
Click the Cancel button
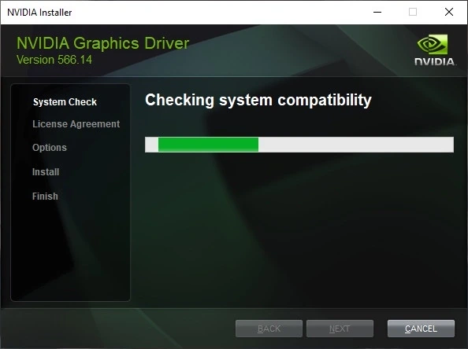[x=421, y=329]
